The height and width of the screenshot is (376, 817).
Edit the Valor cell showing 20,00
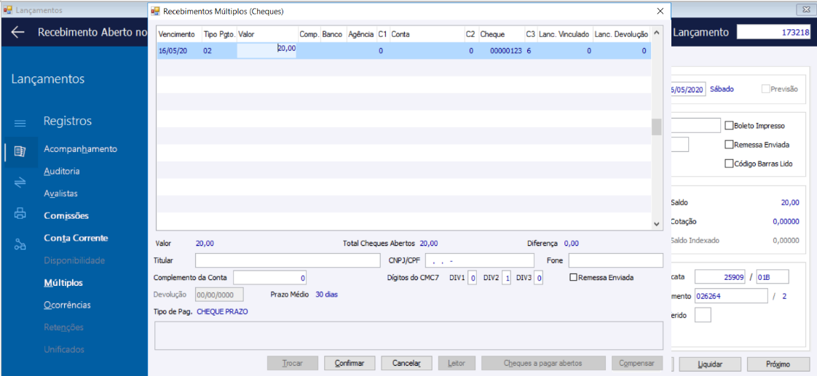pos(267,50)
